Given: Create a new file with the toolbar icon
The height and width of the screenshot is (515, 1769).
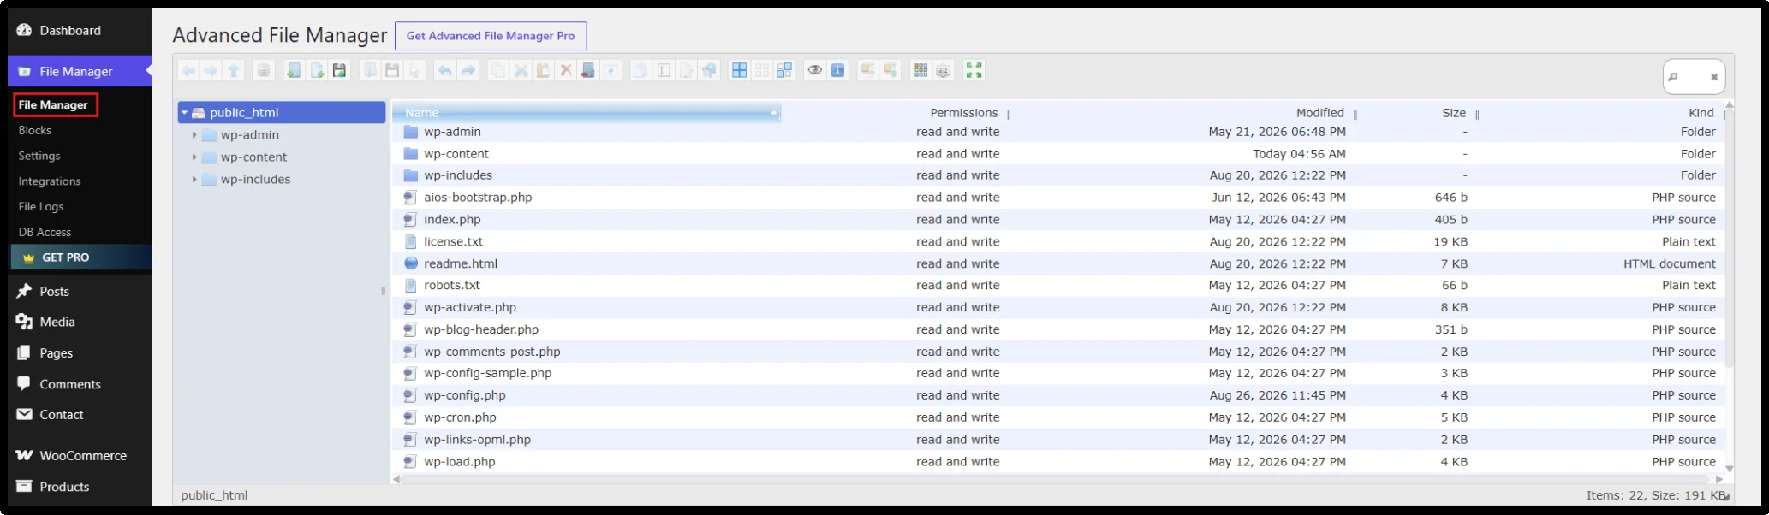Looking at the screenshot, I should pos(317,70).
